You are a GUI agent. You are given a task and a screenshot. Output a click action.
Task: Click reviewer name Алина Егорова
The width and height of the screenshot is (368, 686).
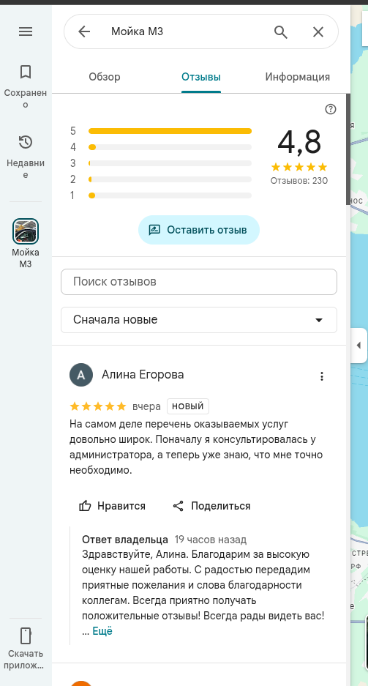pos(143,375)
